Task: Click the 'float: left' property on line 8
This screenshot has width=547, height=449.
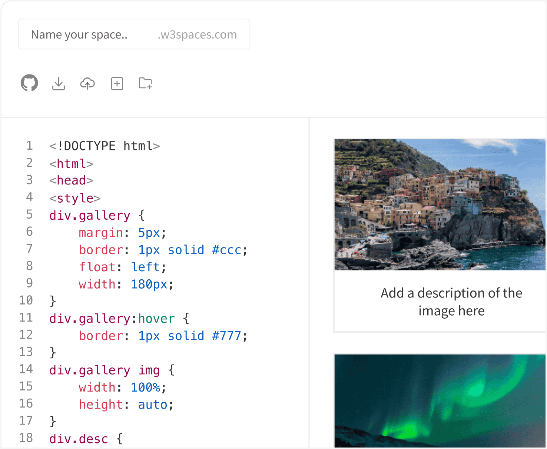Action: click(x=122, y=266)
